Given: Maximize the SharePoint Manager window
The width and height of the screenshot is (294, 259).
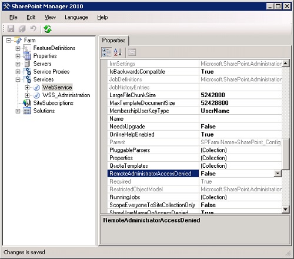Looking at the screenshot, I should (278, 6).
